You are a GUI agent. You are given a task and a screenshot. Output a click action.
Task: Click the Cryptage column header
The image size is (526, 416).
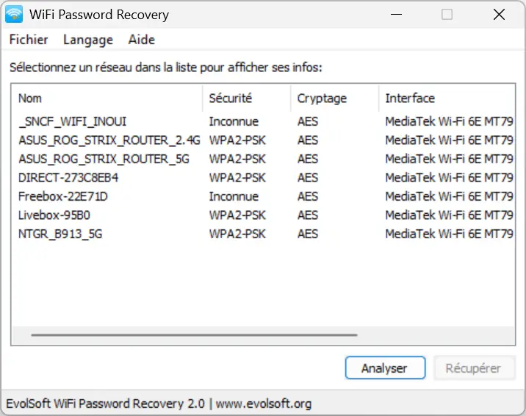pos(335,98)
